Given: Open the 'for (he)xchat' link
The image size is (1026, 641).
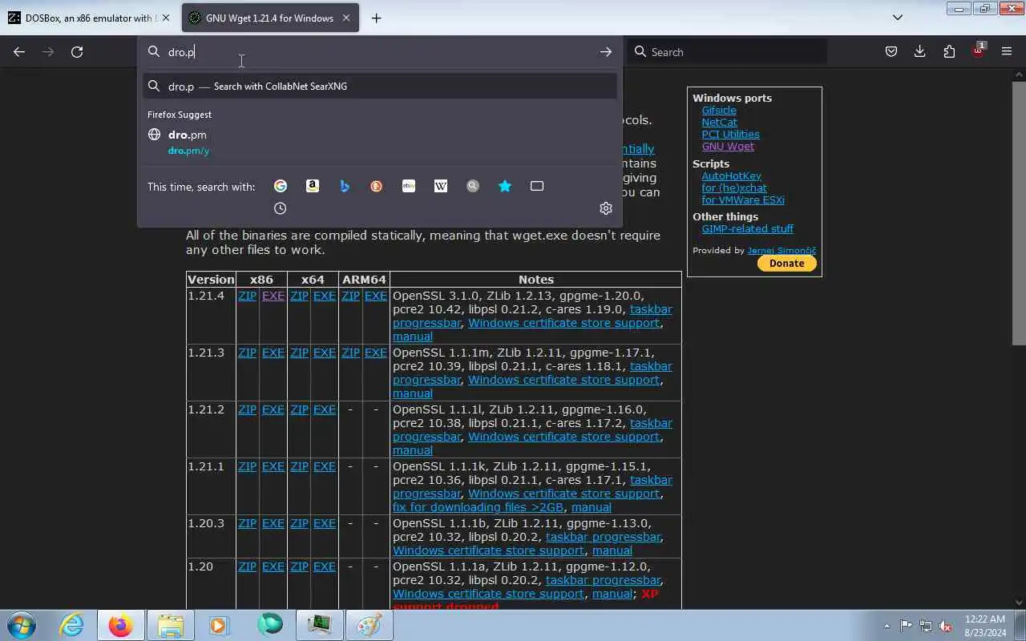Looking at the screenshot, I should pos(734,188).
